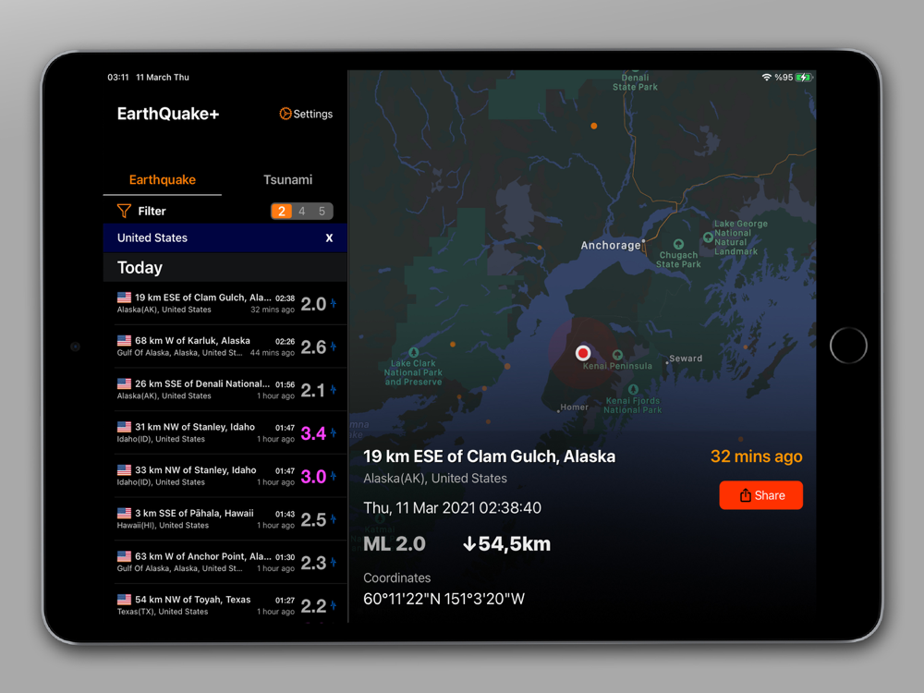Click the orange quake dot near Denali State Park
Image resolution: width=924 pixels, height=693 pixels.
[x=594, y=126]
